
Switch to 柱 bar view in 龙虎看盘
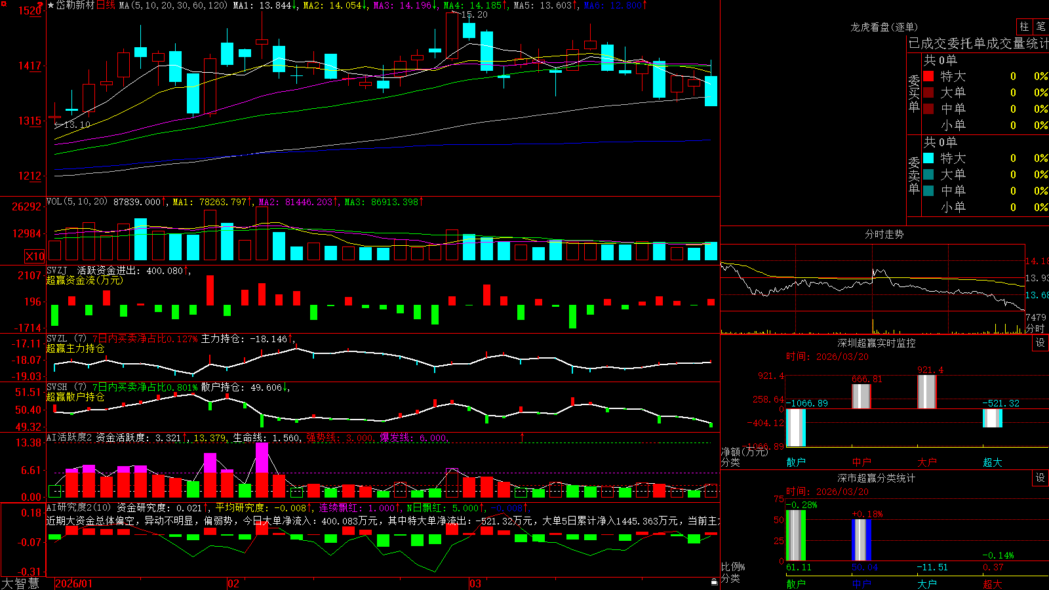[1024, 26]
